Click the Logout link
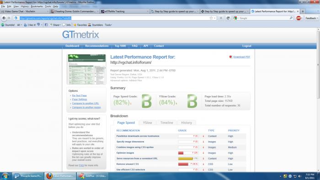320x180 pixels. 247,46
